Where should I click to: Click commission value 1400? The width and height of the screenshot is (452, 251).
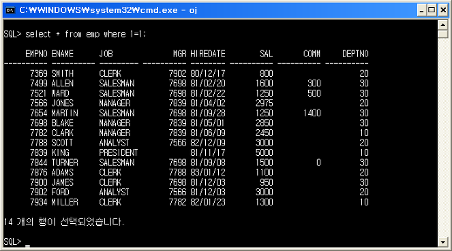point(312,114)
